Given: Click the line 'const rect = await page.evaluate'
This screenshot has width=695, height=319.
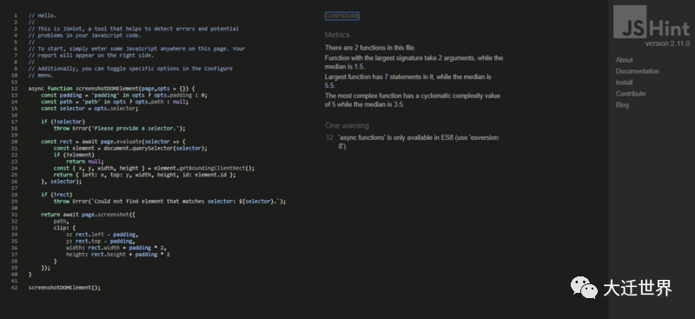Looking at the screenshot, I should (x=114, y=142).
